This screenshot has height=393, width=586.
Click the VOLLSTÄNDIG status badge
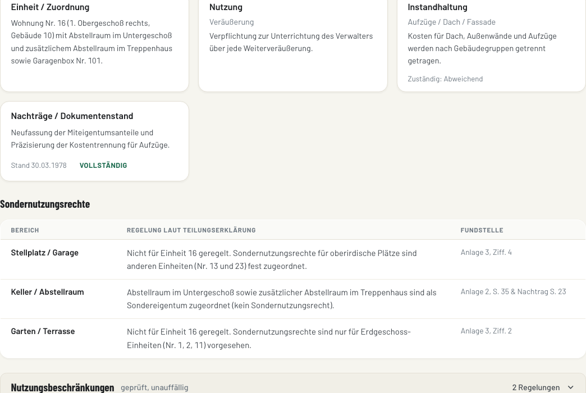point(103,165)
